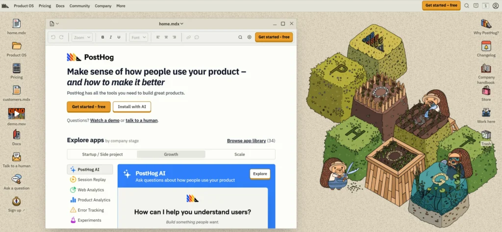
Task: Toggle strikethrough formatting
Action: pyautogui.click(x=119, y=37)
